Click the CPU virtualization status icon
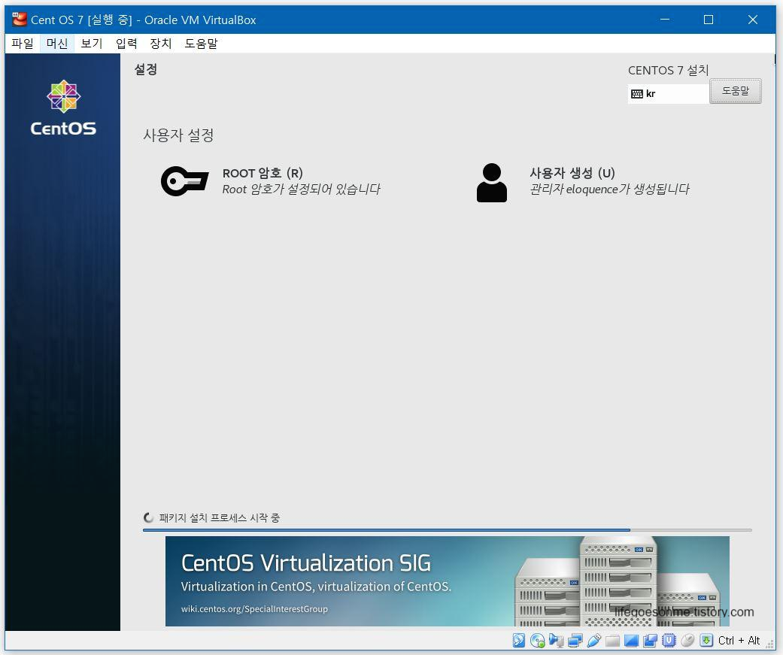783x655 pixels. point(669,640)
